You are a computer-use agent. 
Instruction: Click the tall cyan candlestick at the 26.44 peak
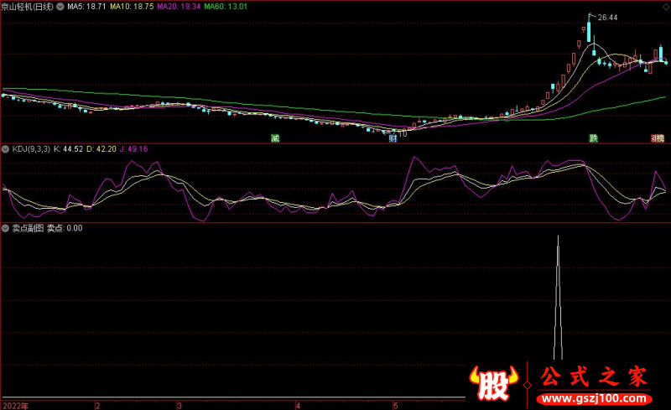(589, 30)
